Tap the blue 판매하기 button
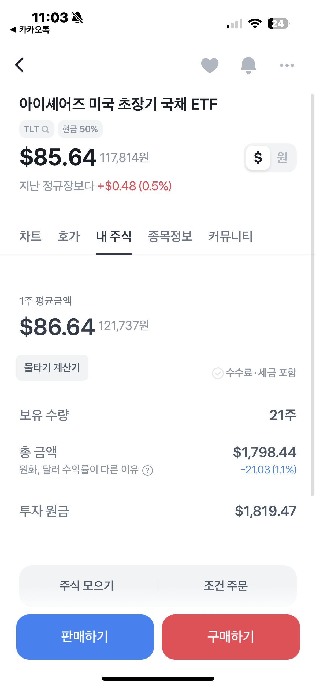The image size is (316, 687). (85, 637)
